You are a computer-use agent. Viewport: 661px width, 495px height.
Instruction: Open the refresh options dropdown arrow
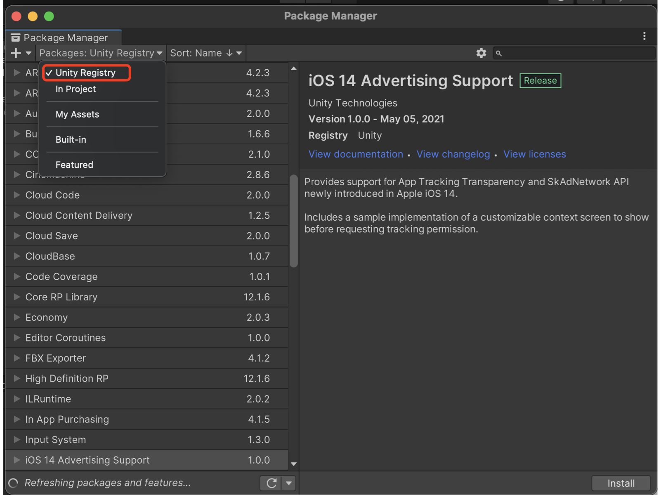(289, 483)
